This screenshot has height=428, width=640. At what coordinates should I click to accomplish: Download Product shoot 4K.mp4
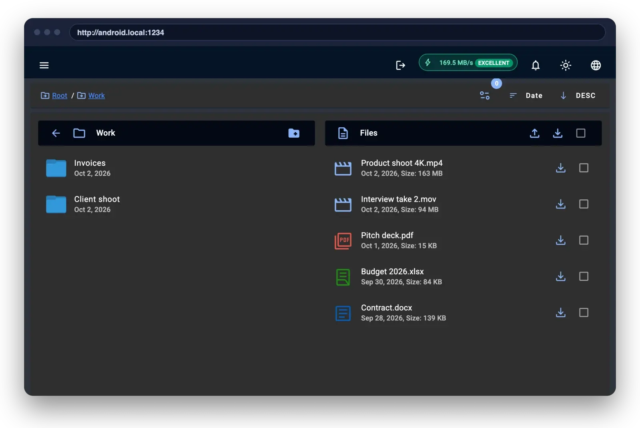coord(561,168)
